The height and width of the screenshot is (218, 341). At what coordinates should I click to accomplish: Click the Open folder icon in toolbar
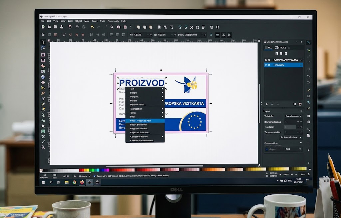49,27
